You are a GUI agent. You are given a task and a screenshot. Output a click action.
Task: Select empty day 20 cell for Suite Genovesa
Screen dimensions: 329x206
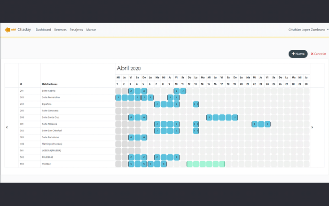tap(242, 111)
